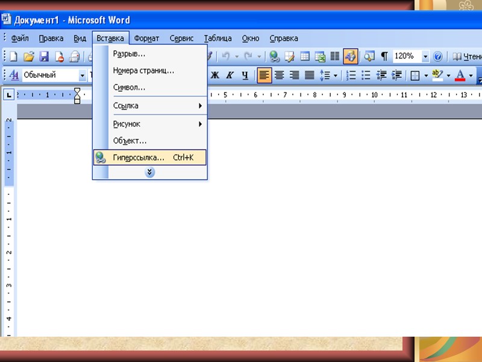482x362 pixels.
Task: Click the tab stop selector L box
Action: pos(9,95)
